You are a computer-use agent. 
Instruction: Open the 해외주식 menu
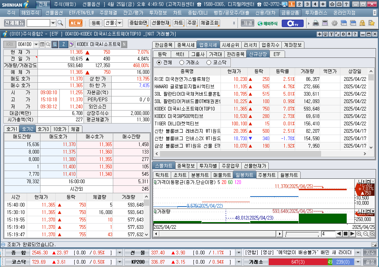pyautogui.click(x=30, y=13)
